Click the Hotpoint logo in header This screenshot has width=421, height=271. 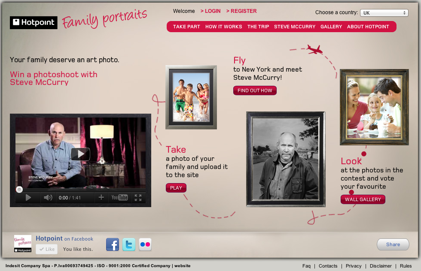click(34, 22)
